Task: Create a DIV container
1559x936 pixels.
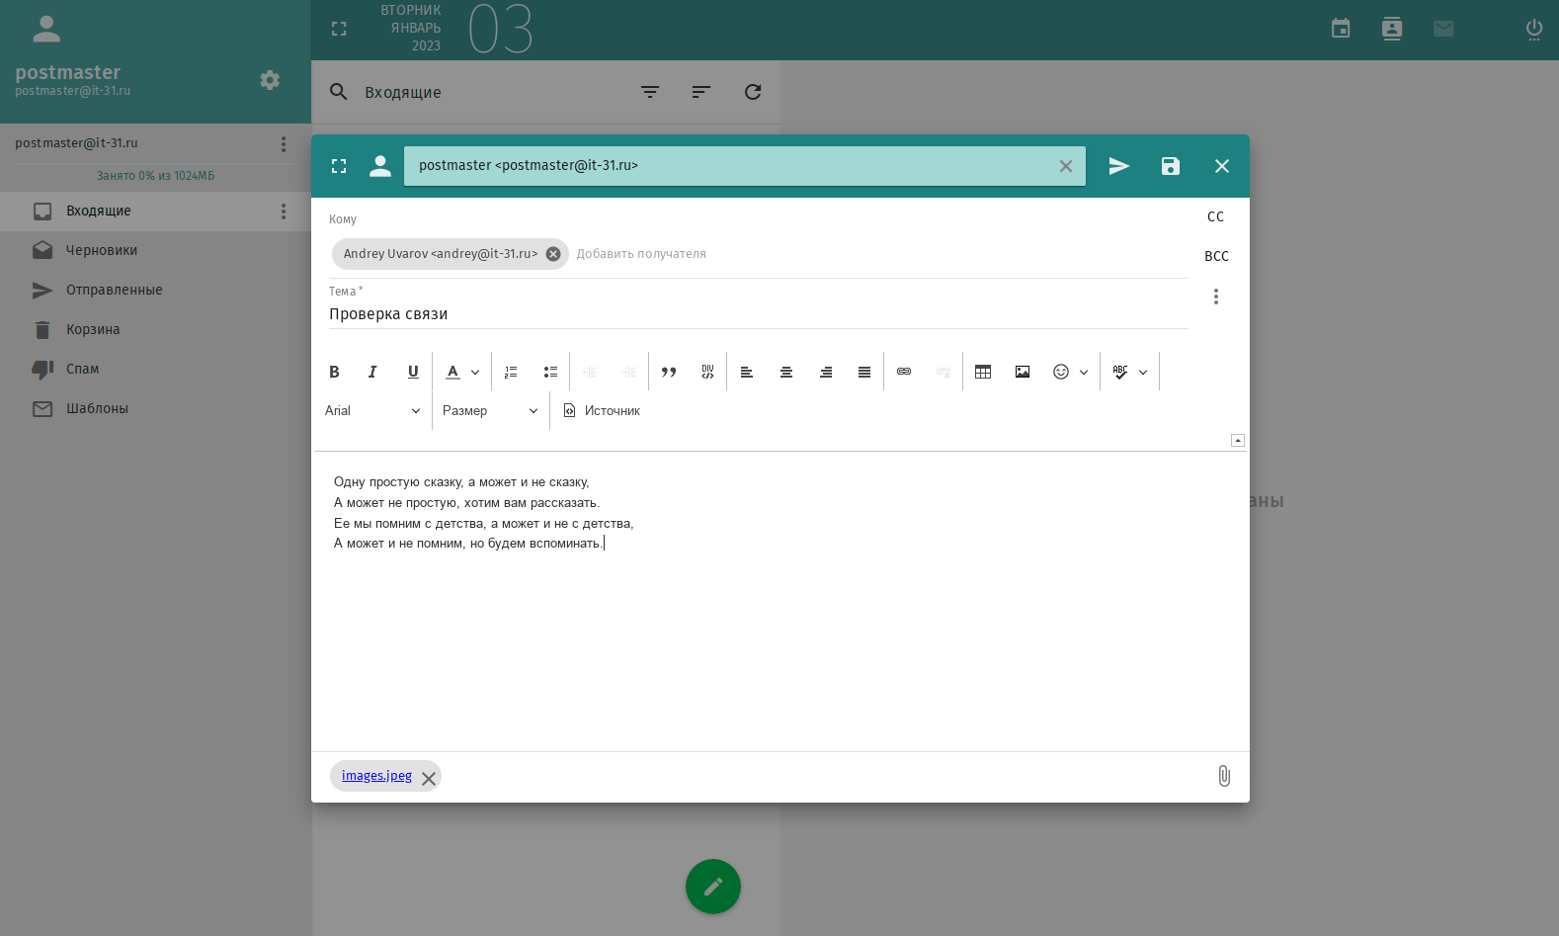Action: pyautogui.click(x=707, y=372)
